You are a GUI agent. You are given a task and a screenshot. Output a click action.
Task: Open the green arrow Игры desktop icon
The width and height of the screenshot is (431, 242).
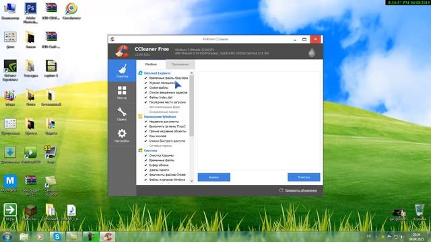pyautogui.click(x=10, y=212)
